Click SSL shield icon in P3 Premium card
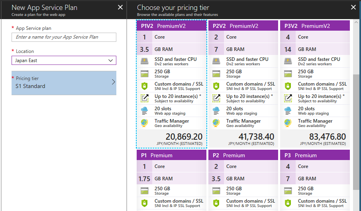The image size is (361, 211). pyautogui.click(x=288, y=203)
